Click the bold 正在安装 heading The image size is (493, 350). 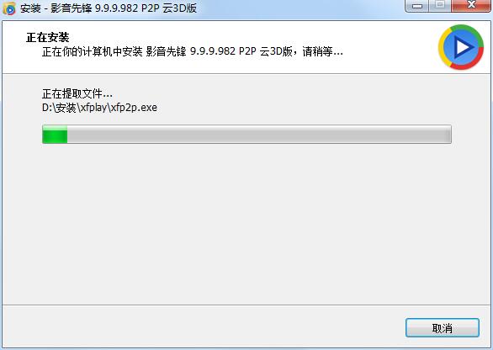tap(48, 37)
